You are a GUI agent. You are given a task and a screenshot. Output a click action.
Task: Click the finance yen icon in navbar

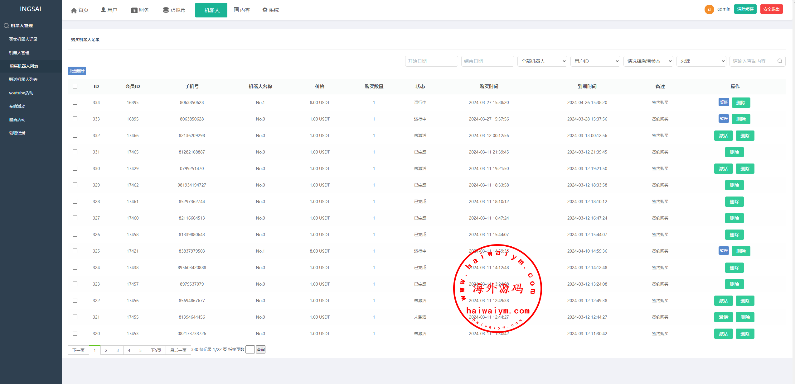(x=134, y=10)
